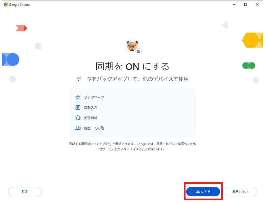The image size is (267, 203).
Task: Click the green toggle-shaped decoration
Action: [249, 66]
